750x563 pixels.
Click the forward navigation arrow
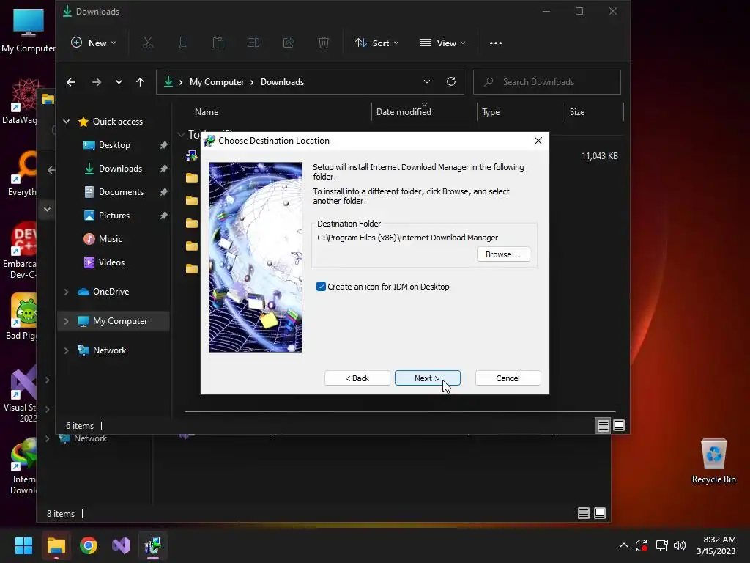pyautogui.click(x=97, y=82)
